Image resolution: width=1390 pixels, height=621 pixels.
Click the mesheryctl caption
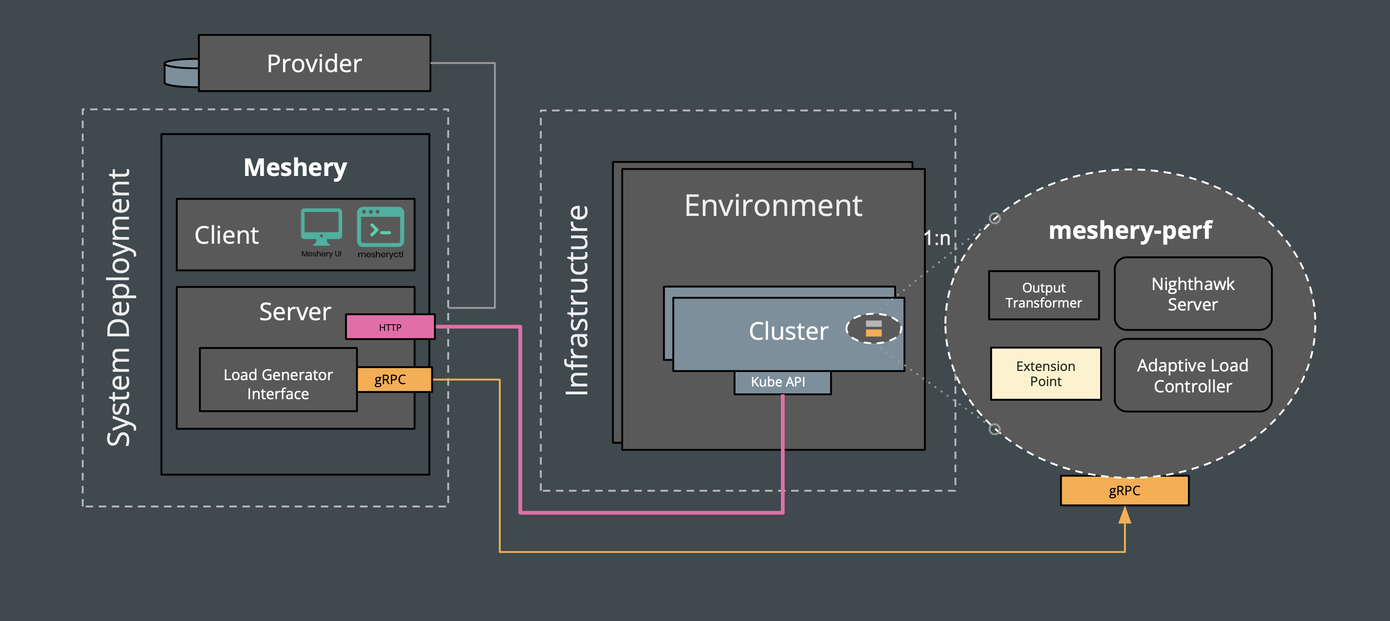click(x=380, y=254)
